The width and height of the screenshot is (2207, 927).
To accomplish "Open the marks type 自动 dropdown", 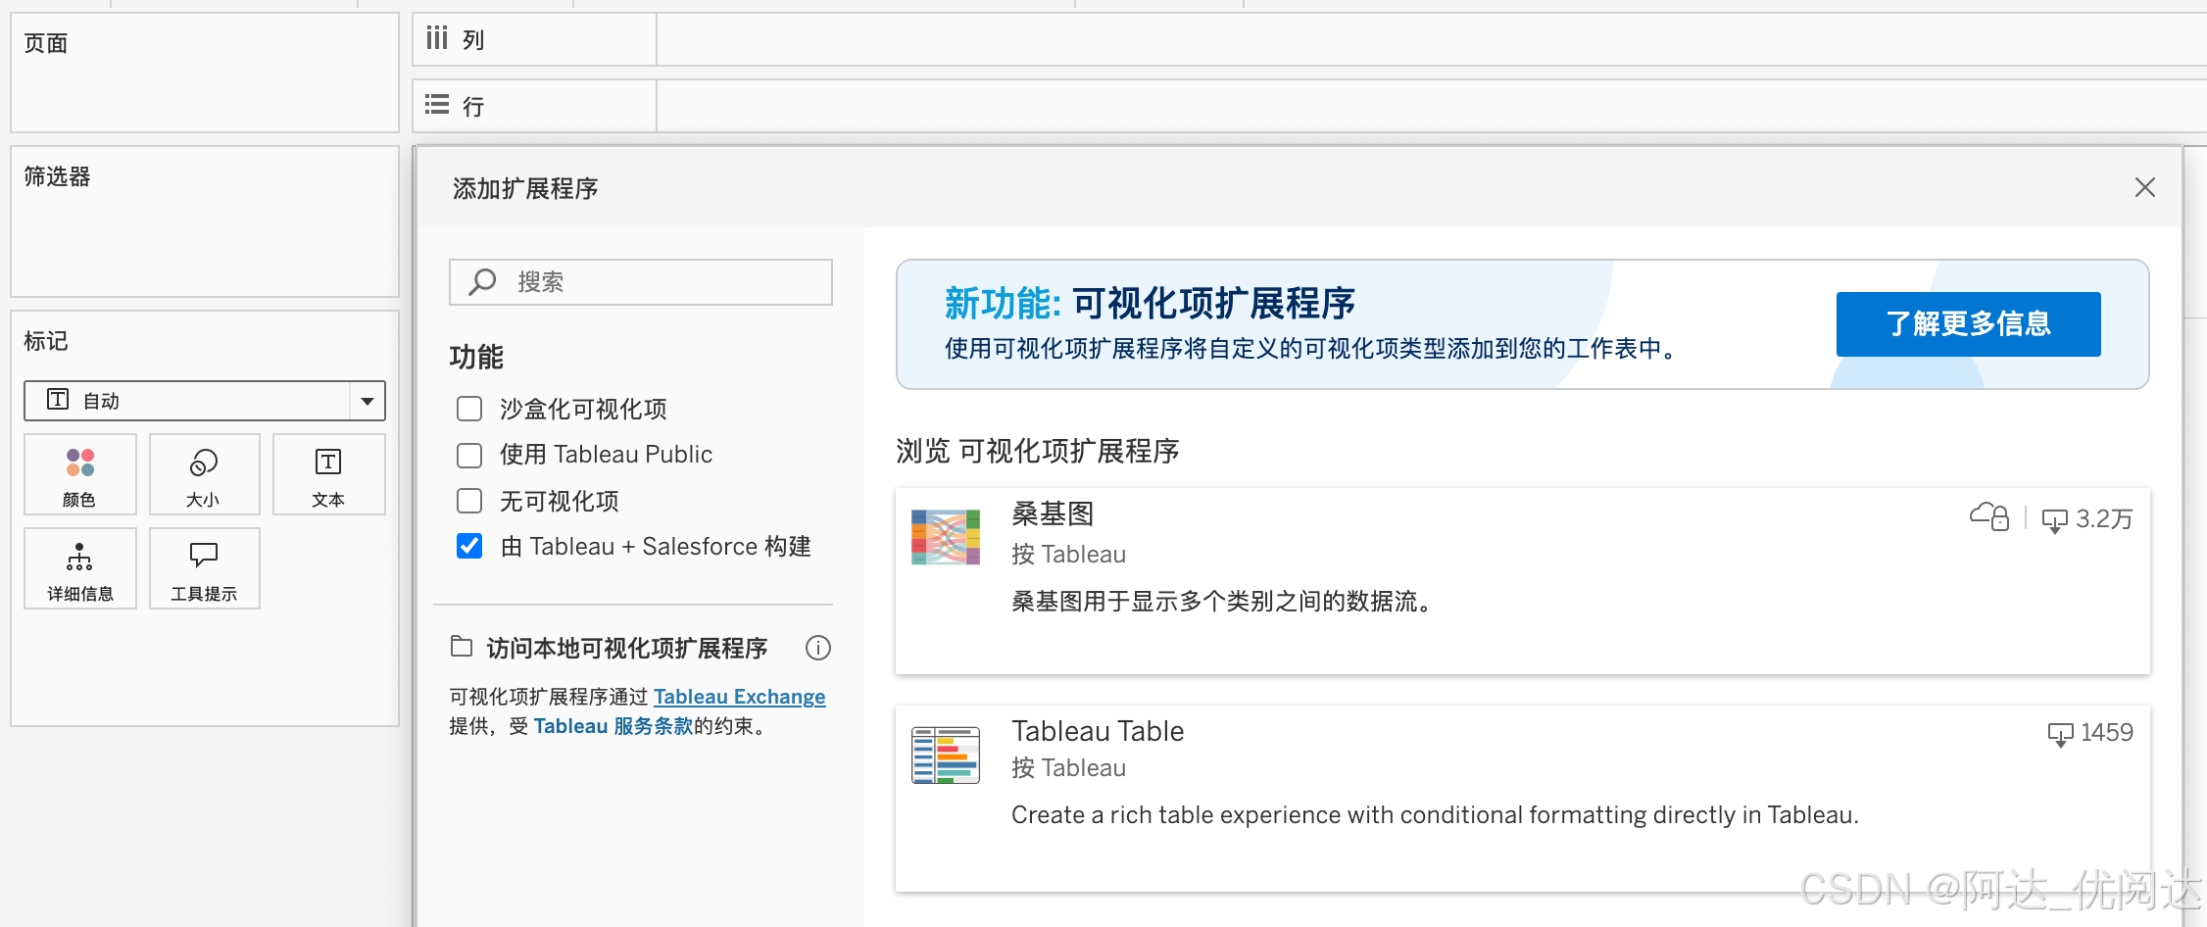I will tap(205, 401).
